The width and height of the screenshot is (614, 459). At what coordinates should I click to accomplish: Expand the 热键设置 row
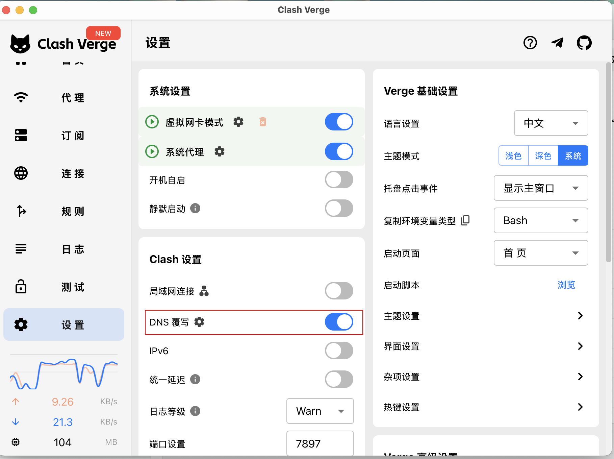pos(486,407)
